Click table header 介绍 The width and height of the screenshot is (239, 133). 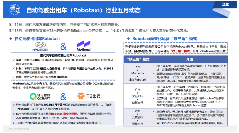point(189,59)
